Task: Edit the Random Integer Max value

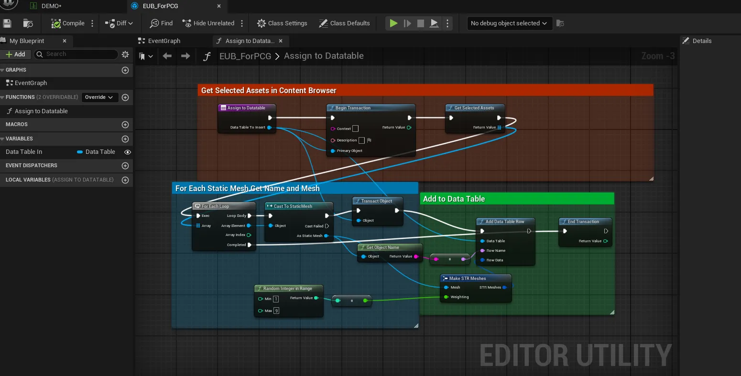Action: (x=276, y=311)
